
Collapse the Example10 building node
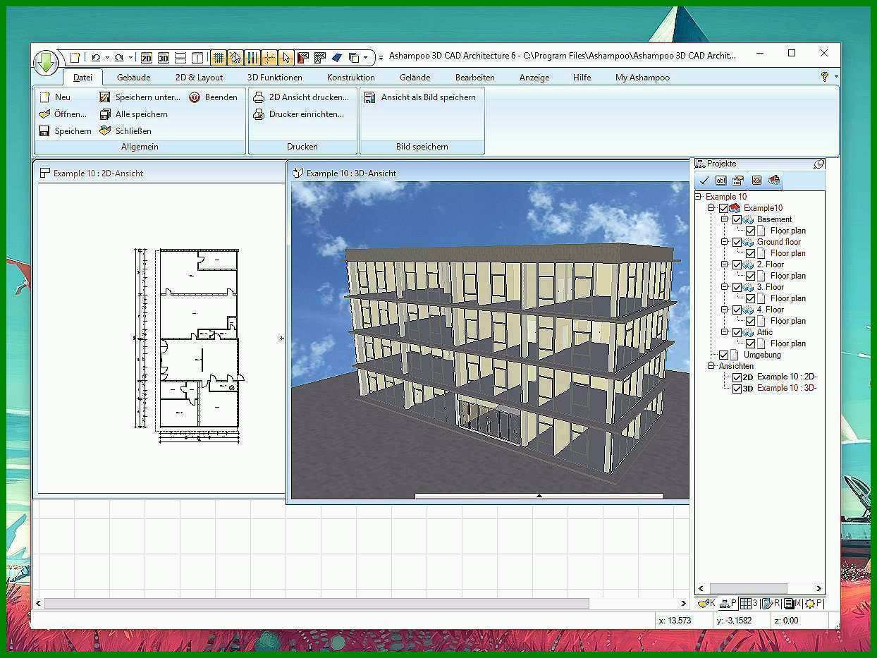711,208
